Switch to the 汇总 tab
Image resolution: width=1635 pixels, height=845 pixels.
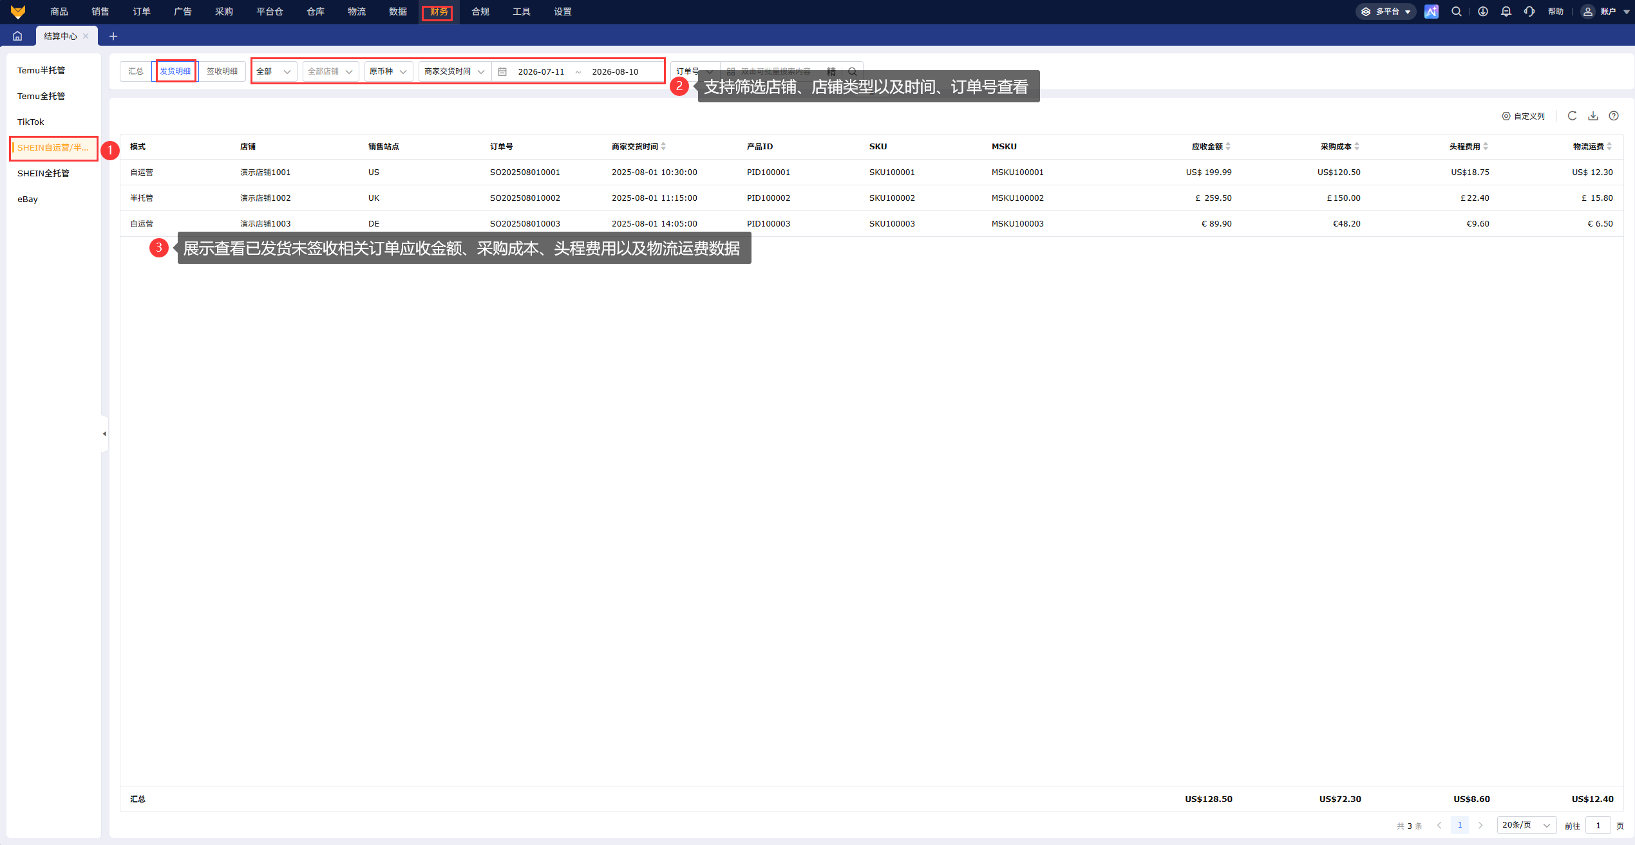pos(136,71)
